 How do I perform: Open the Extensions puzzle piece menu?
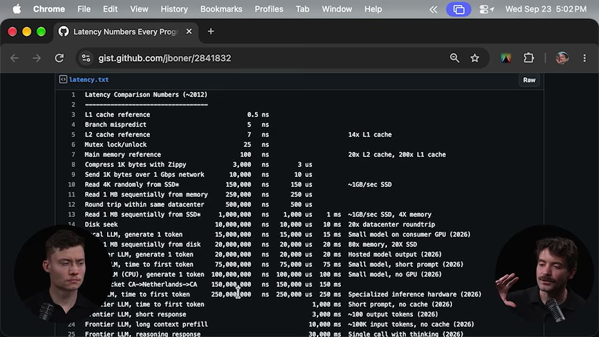pyautogui.click(x=529, y=58)
